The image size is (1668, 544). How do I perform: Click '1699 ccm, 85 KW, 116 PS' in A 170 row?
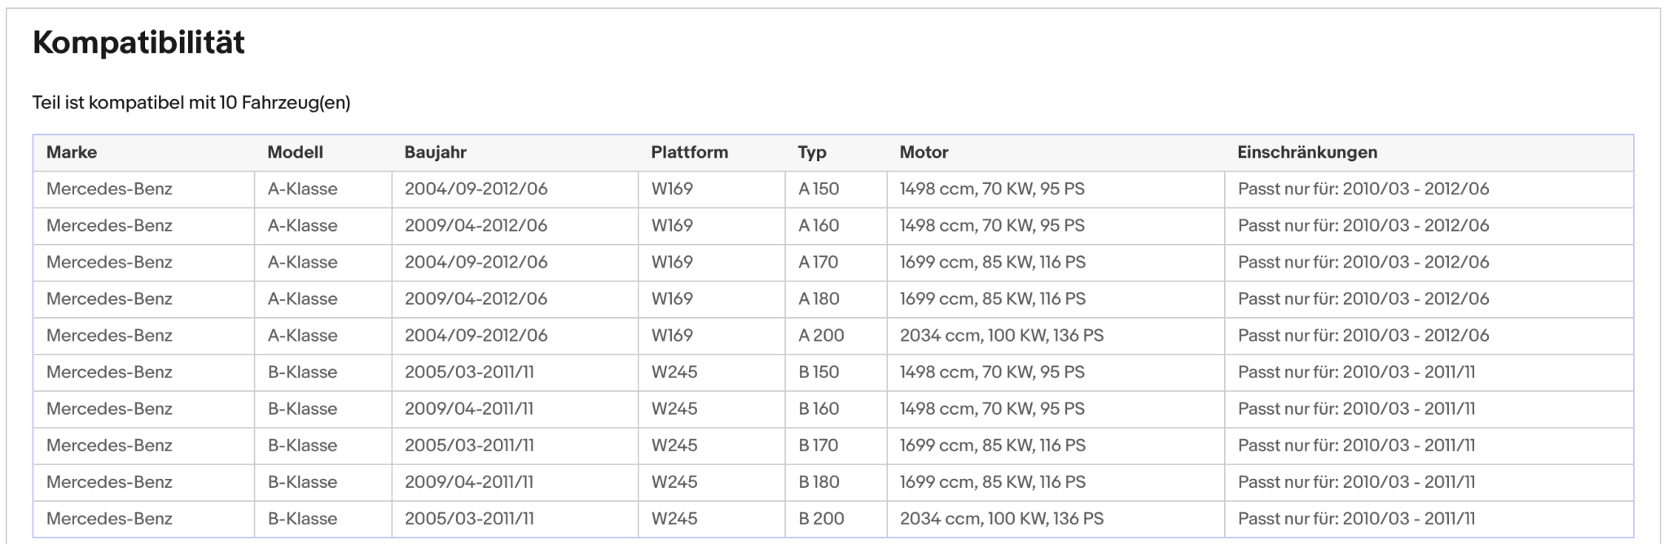tap(992, 262)
